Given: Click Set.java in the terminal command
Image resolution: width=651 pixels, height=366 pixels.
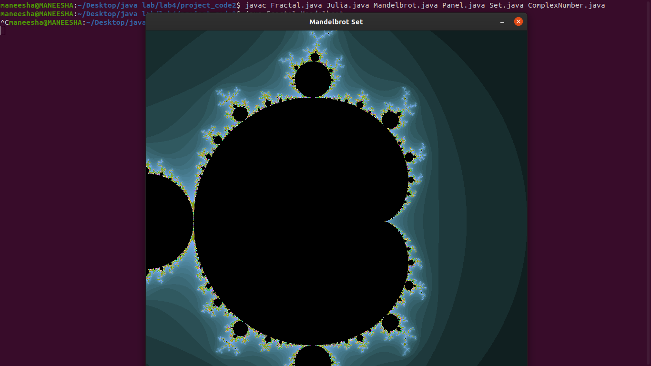Looking at the screenshot, I should (507, 5).
